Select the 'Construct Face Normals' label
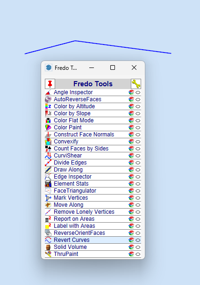 tap(84, 135)
